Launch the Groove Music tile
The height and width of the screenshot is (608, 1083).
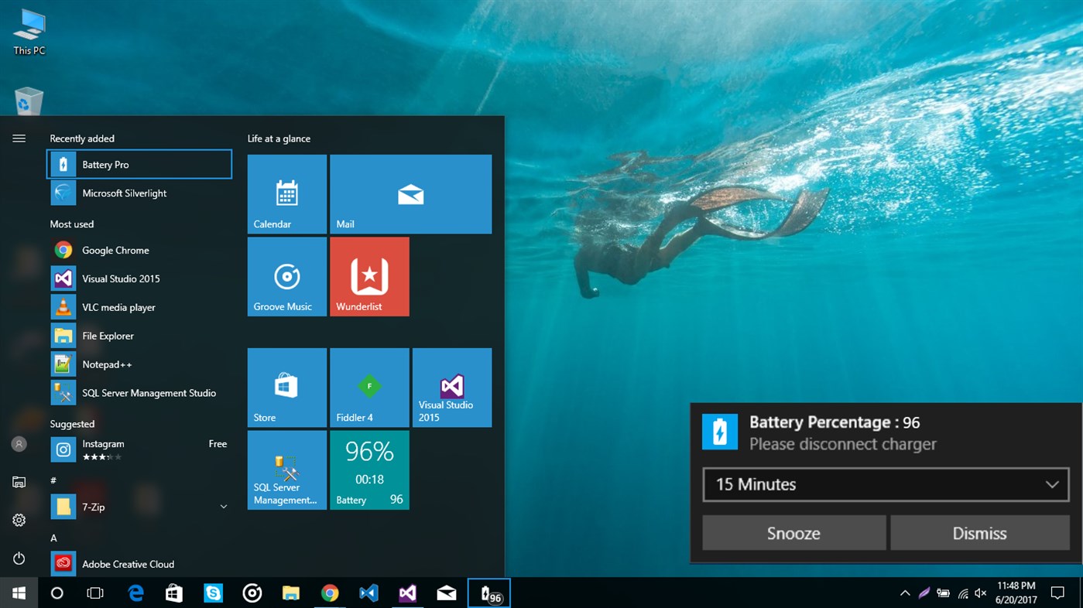(x=286, y=276)
